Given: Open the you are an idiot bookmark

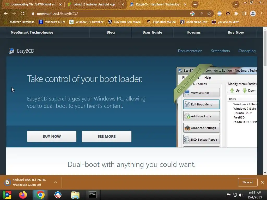Looking at the screenshot, I should (x=226, y=22).
